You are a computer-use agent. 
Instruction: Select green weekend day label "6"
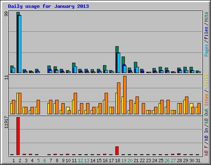pos(45,160)
